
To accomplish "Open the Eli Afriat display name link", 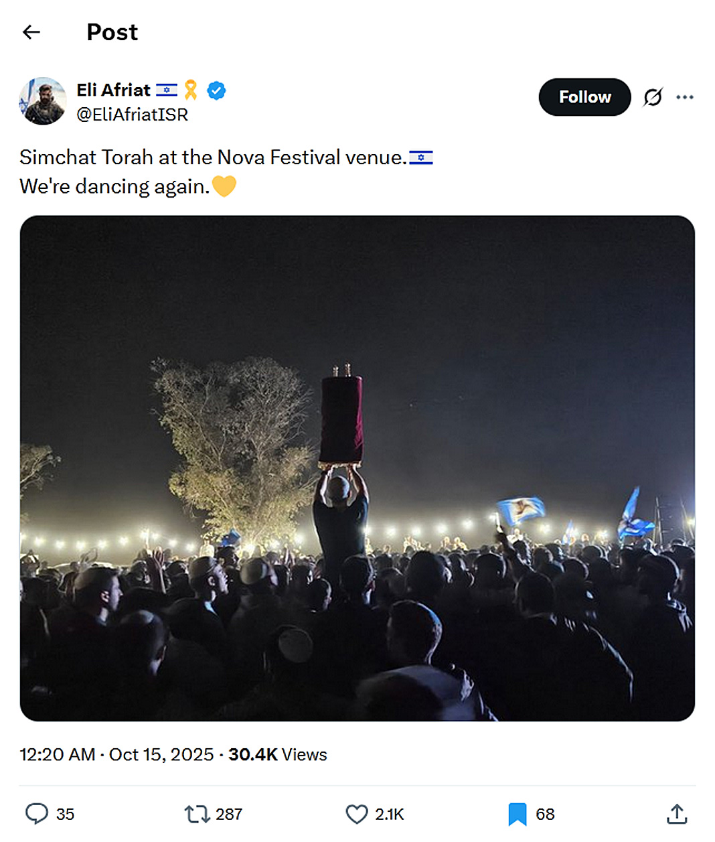I will [113, 90].
